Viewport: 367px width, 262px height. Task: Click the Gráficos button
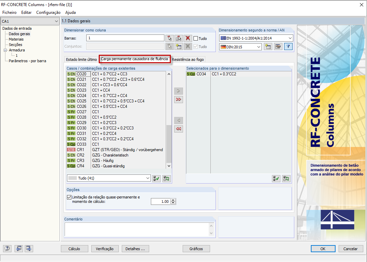[x=196, y=249]
